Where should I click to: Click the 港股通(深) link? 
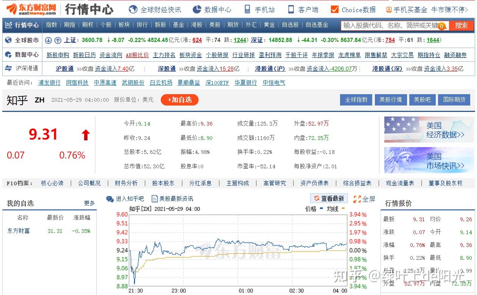point(387,69)
